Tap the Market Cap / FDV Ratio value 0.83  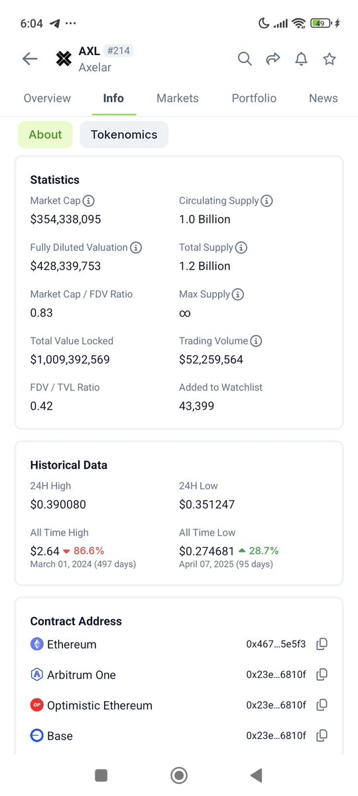tap(42, 313)
